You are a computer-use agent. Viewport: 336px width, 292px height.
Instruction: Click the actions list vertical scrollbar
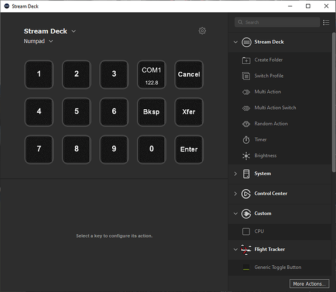[x=334, y=102]
